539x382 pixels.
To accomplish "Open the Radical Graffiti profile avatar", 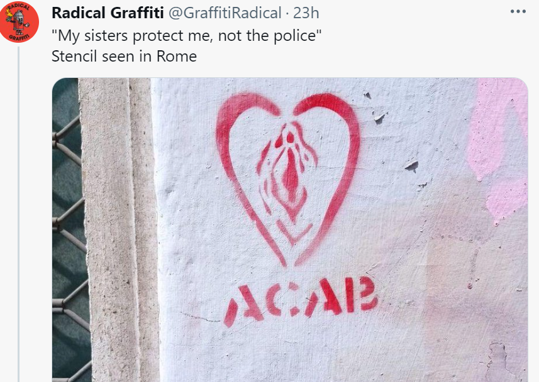I will [19, 21].
